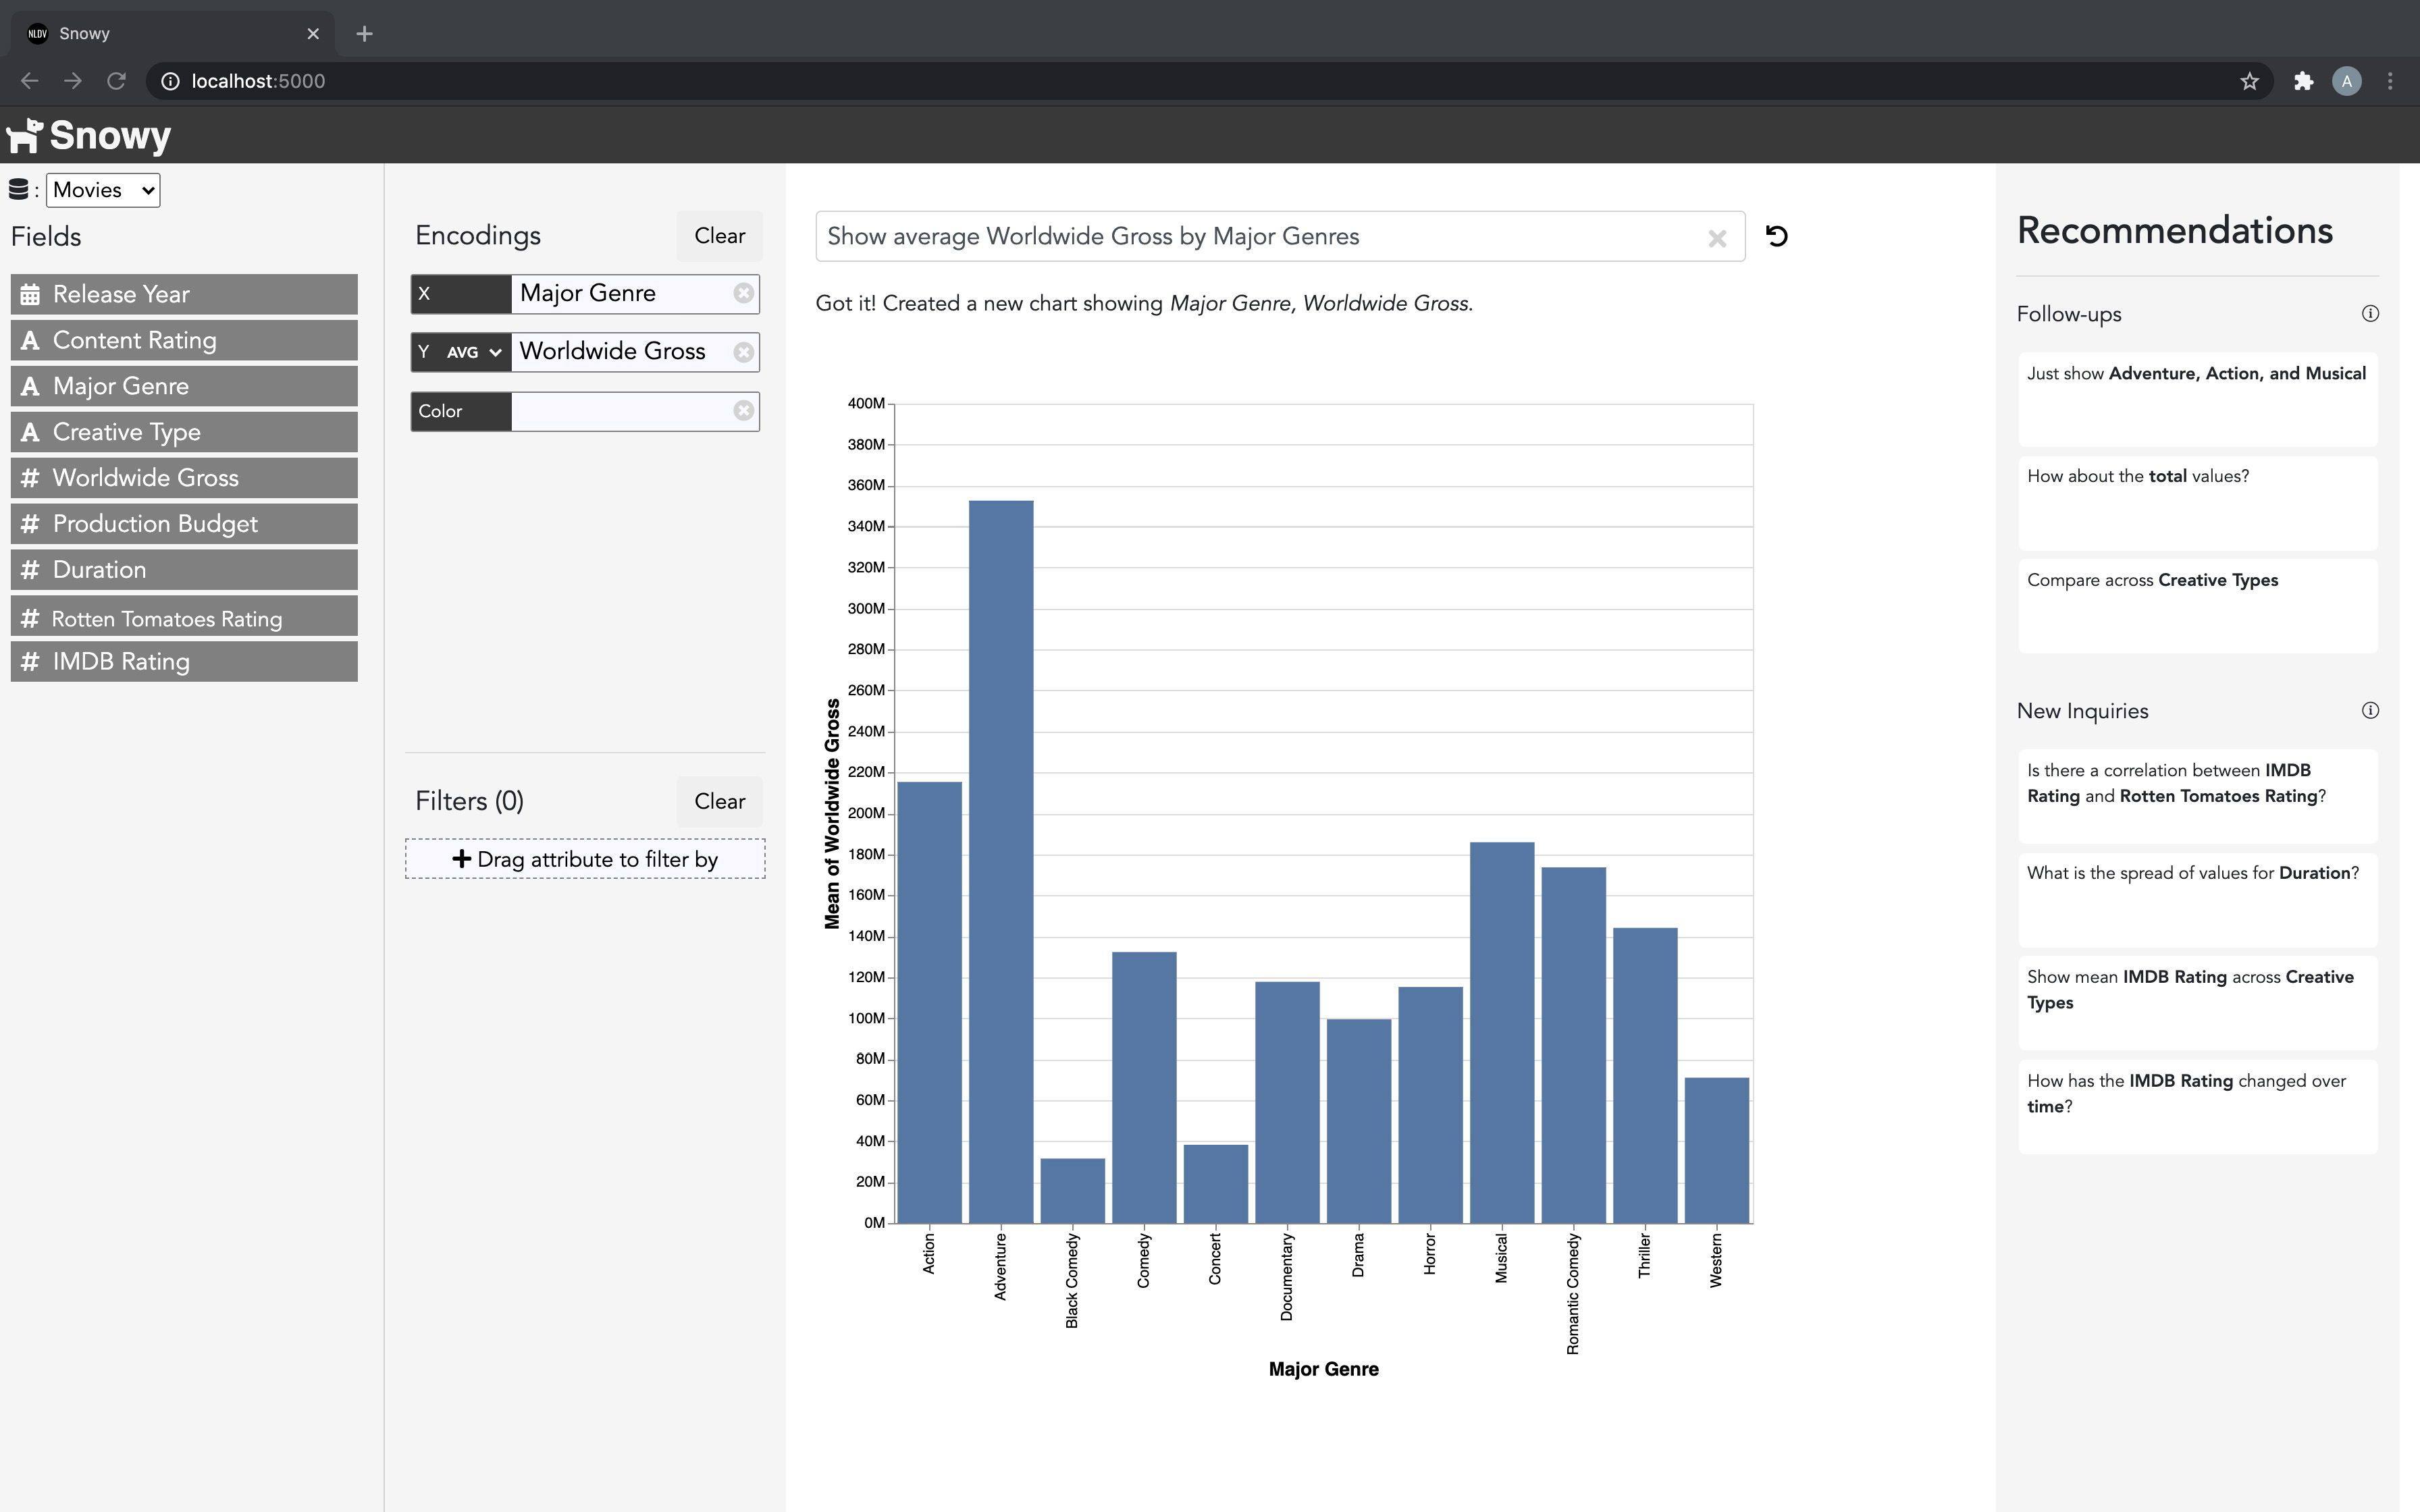Click the undo query arrow icon

click(1776, 236)
